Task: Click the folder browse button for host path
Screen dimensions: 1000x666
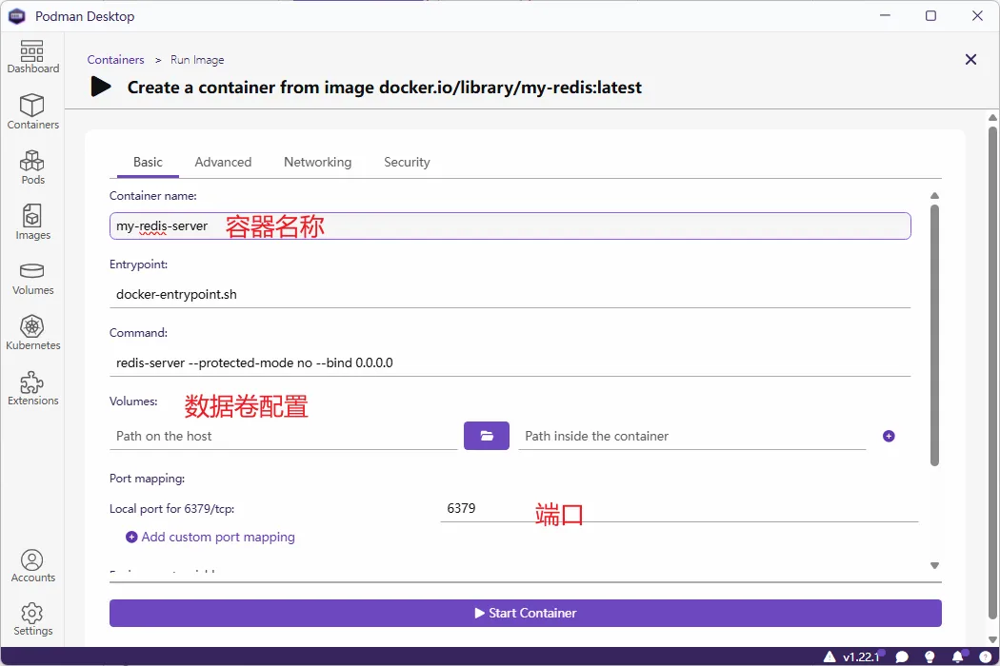Action: 487,436
